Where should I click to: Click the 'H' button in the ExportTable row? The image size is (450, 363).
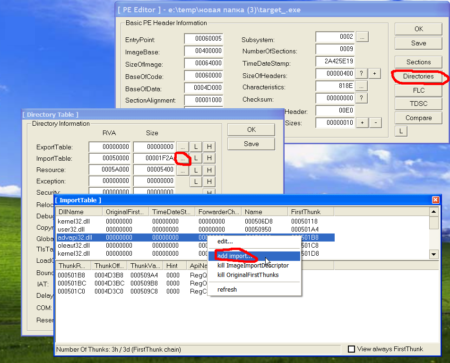coord(208,147)
